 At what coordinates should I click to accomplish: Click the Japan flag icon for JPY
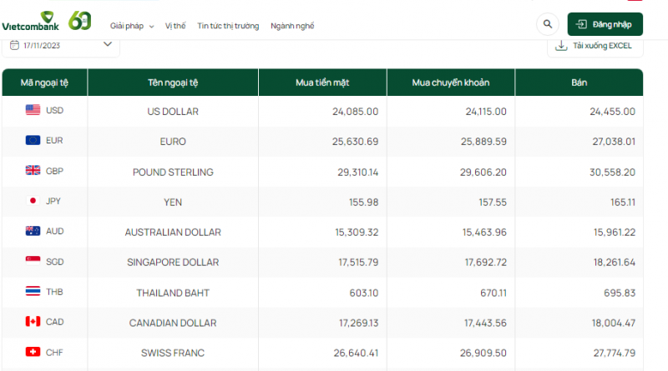tap(33, 201)
